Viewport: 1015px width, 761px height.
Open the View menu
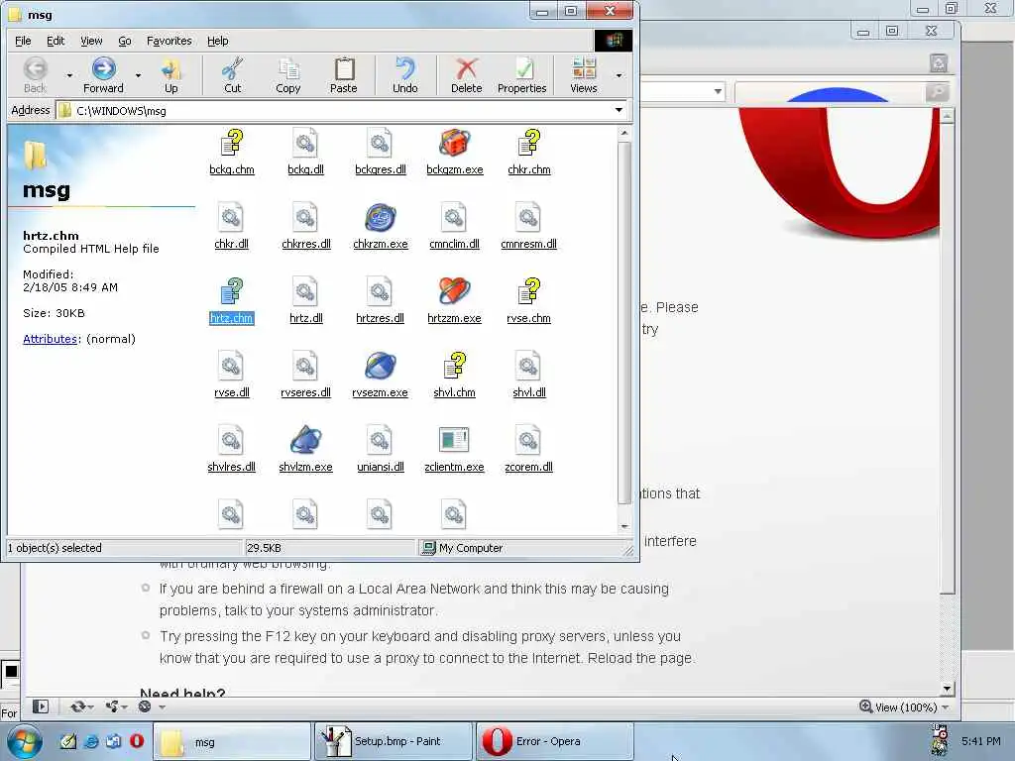91,41
